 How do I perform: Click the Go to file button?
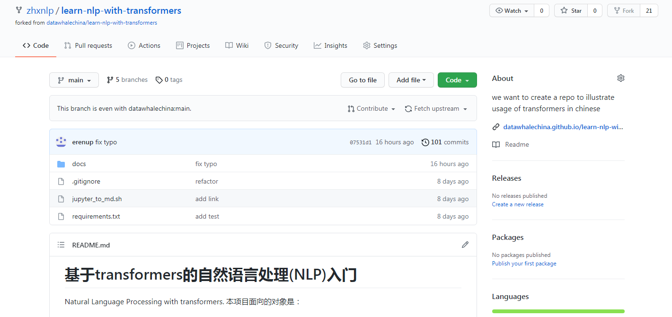(363, 80)
